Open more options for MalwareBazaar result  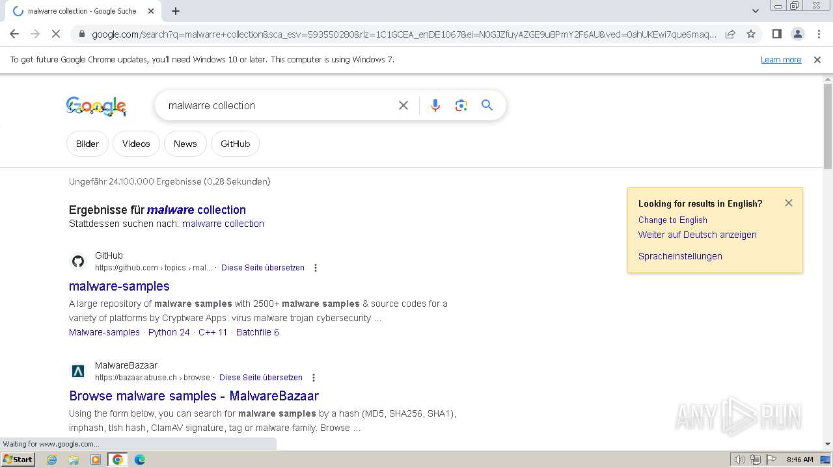click(314, 378)
